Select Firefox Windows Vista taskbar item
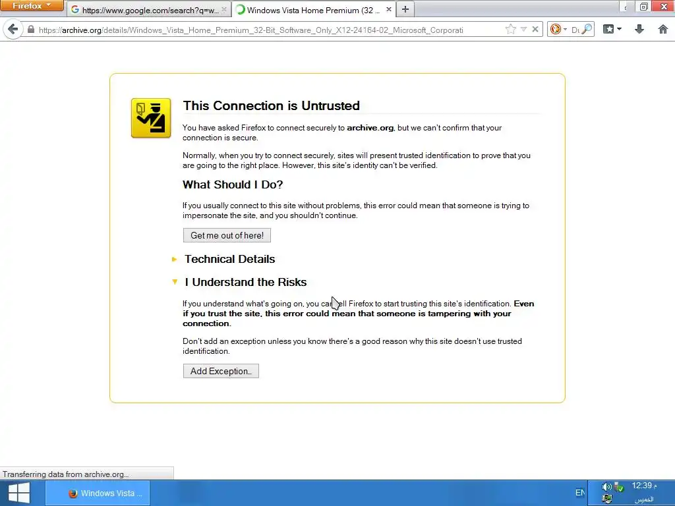The height and width of the screenshot is (506, 675). pyautogui.click(x=98, y=493)
